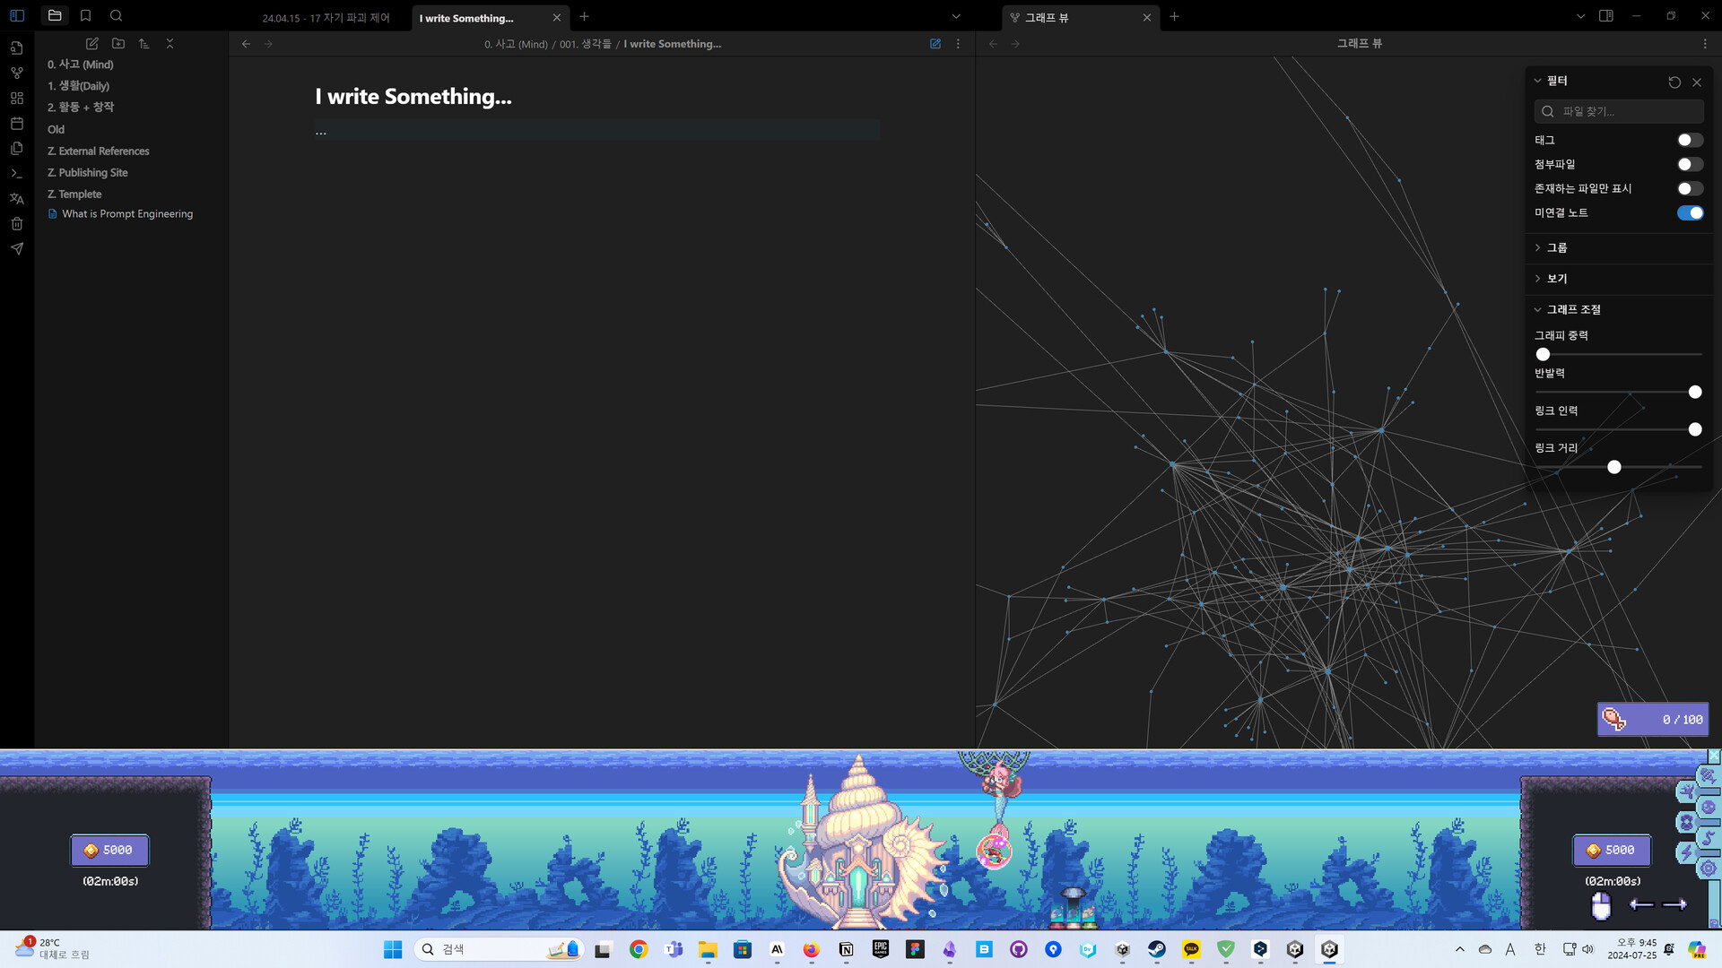This screenshot has width=1722, height=968.
Task: Drag the 링크 거리 slider in graph panel
Action: (x=1614, y=466)
